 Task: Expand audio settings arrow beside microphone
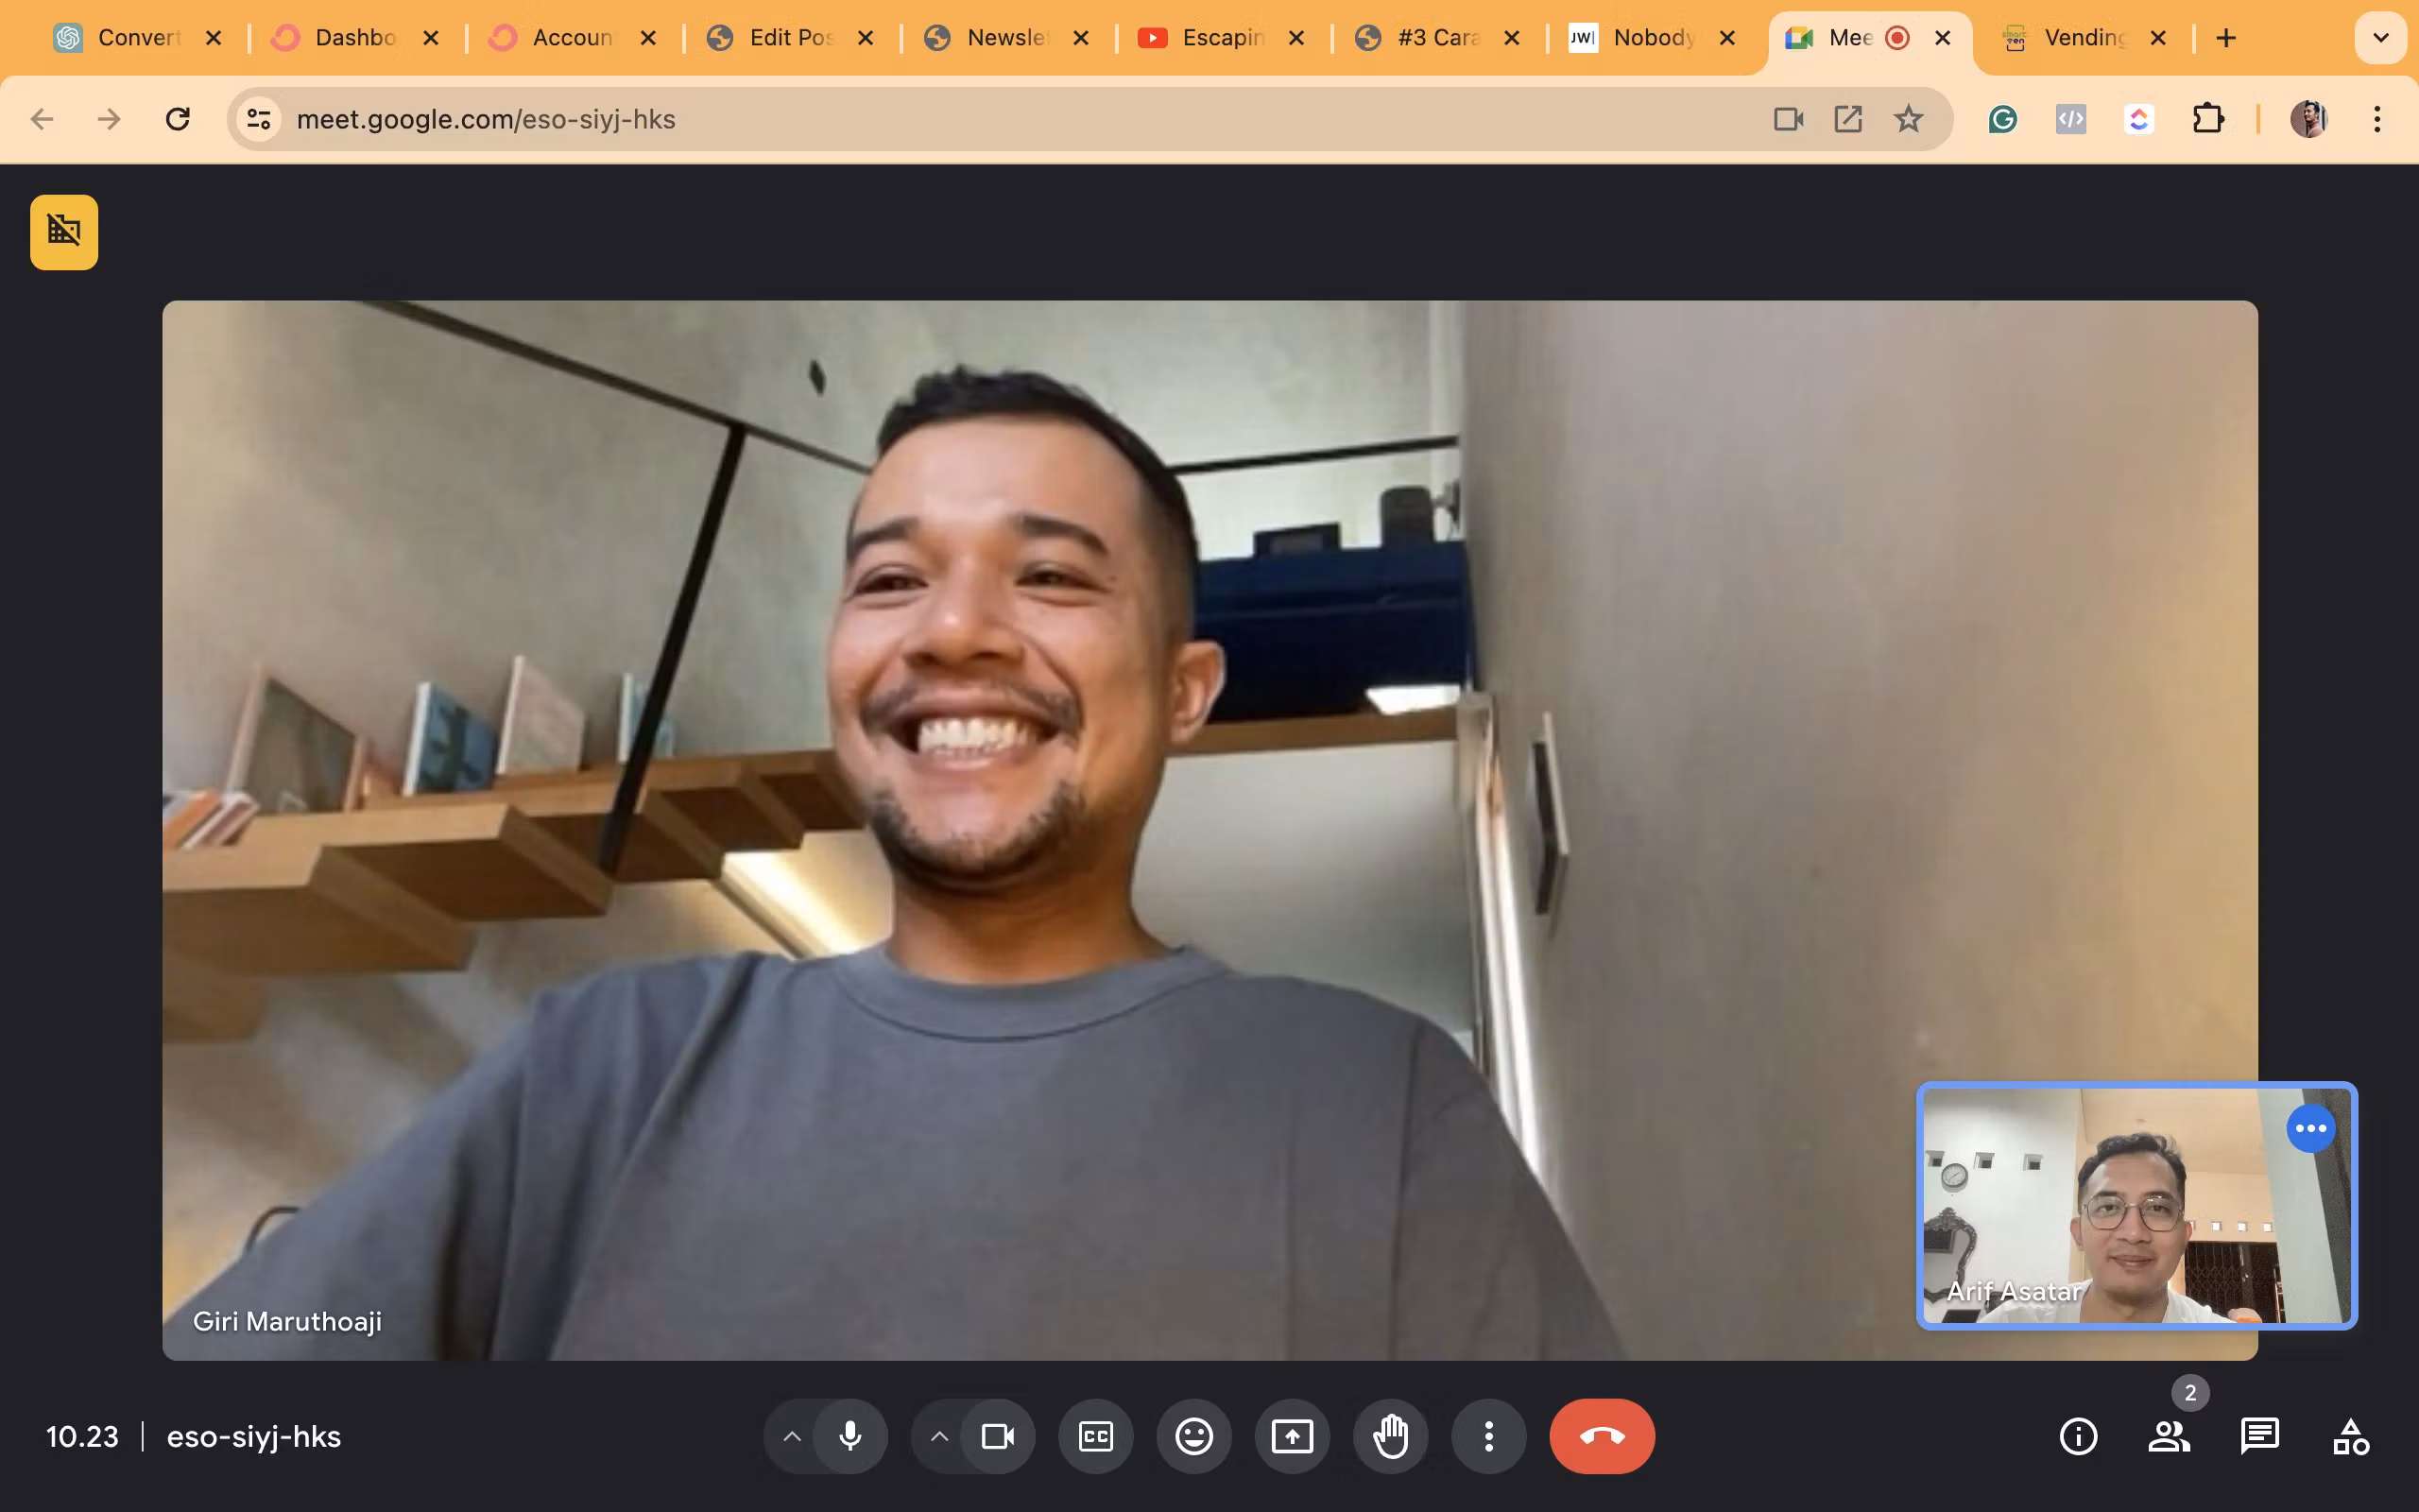click(x=792, y=1436)
